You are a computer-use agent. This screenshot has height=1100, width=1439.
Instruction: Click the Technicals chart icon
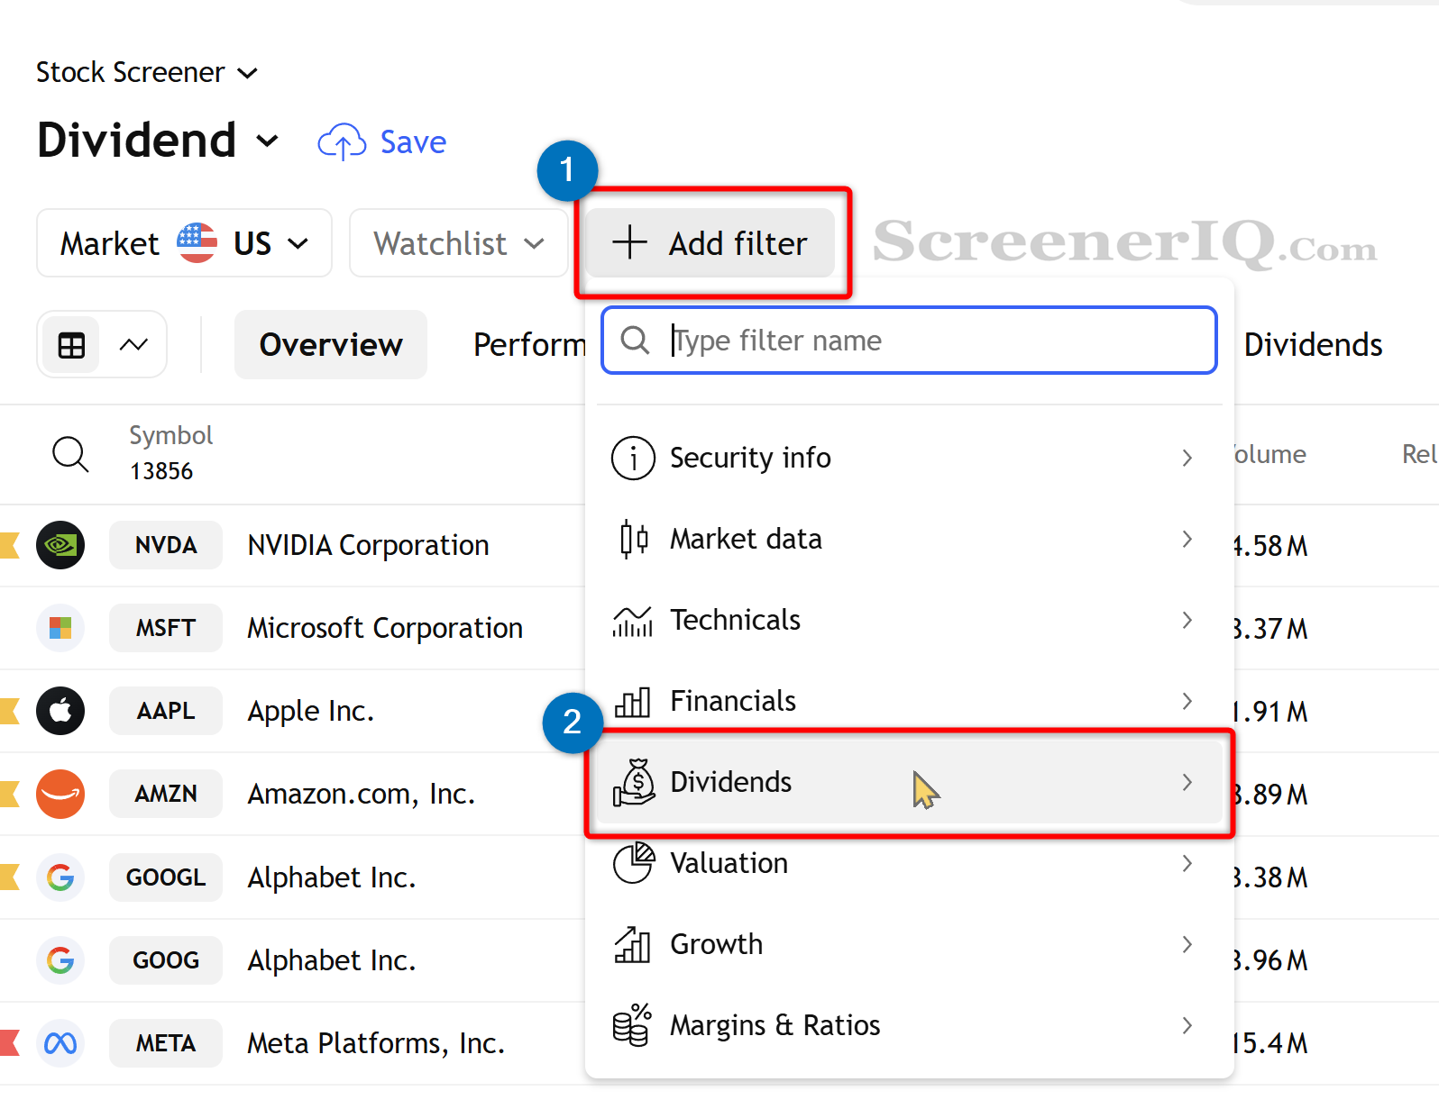click(633, 620)
